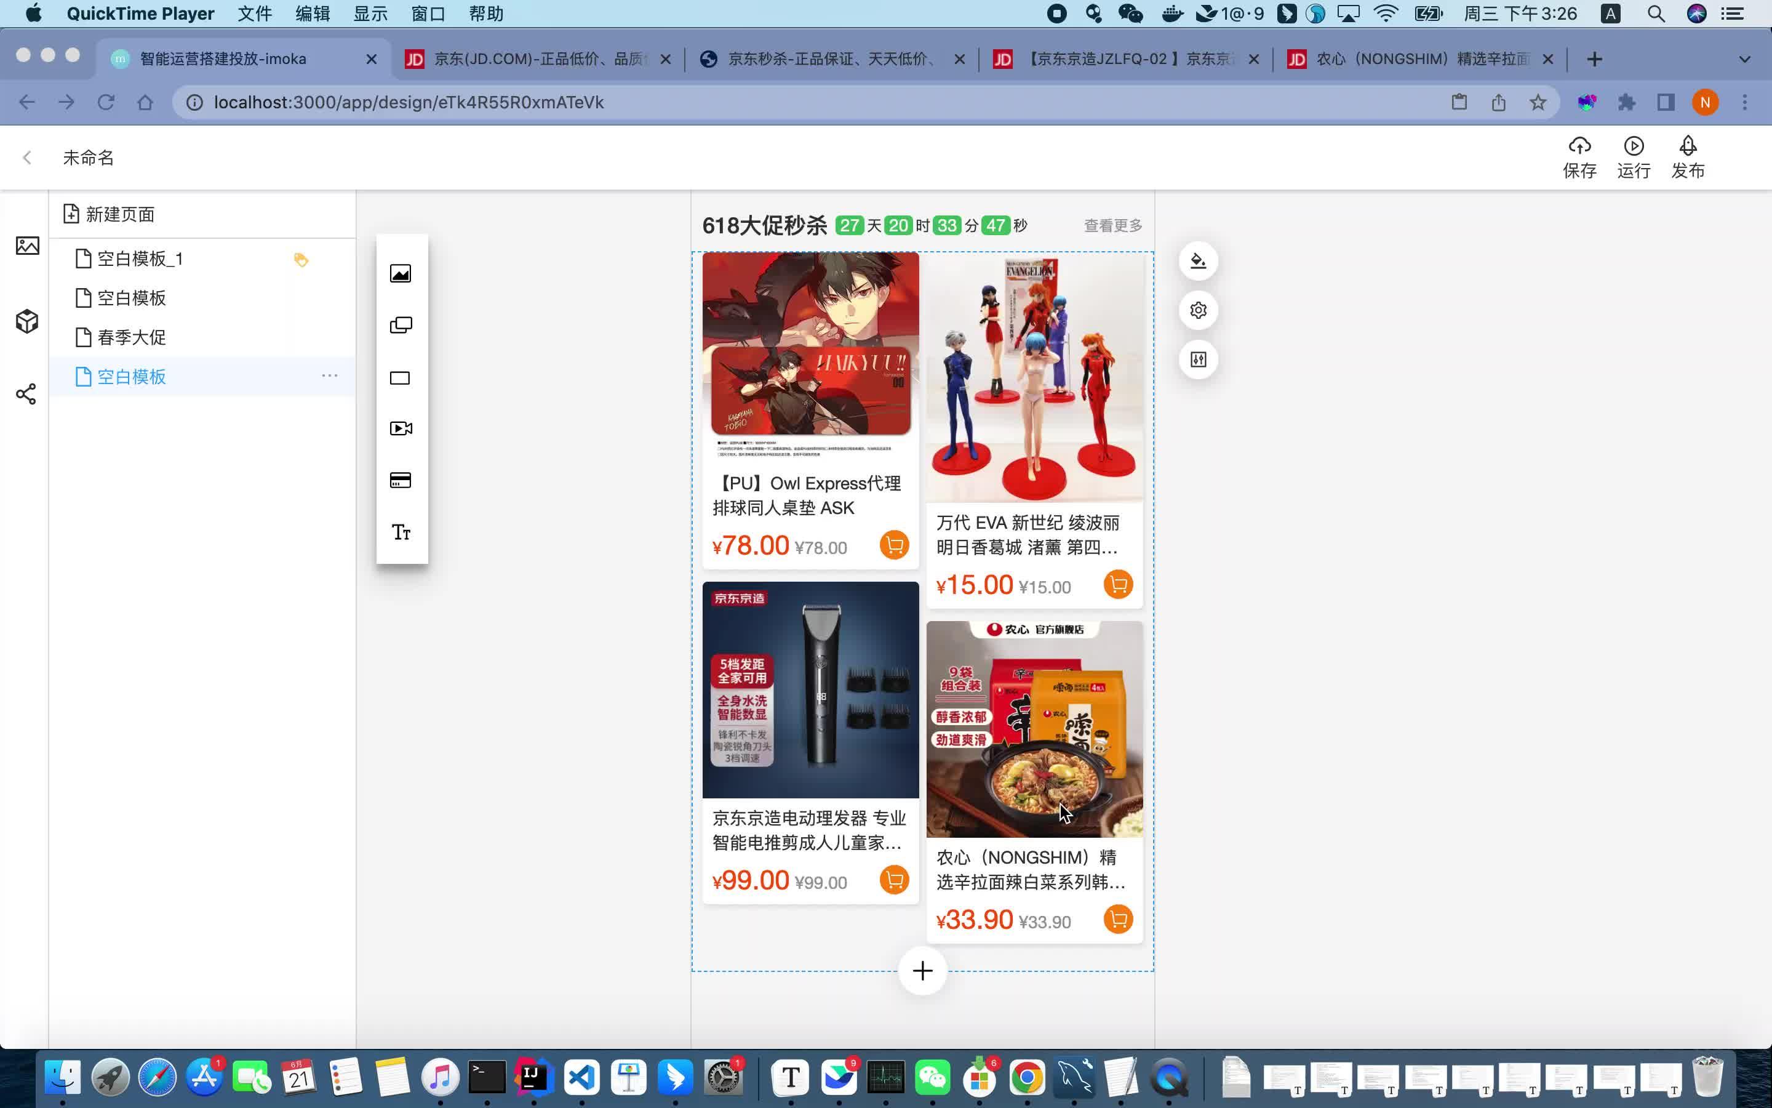Open the 编辑 menu in menu bar
Image resolution: width=1772 pixels, height=1108 pixels.
coord(313,14)
